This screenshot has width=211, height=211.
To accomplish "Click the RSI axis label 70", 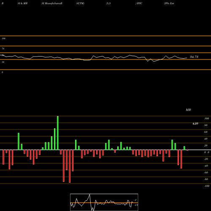I will coord(3,49).
